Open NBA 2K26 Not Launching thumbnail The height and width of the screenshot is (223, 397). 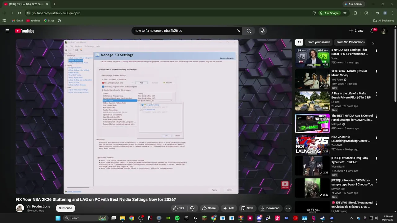point(312,145)
